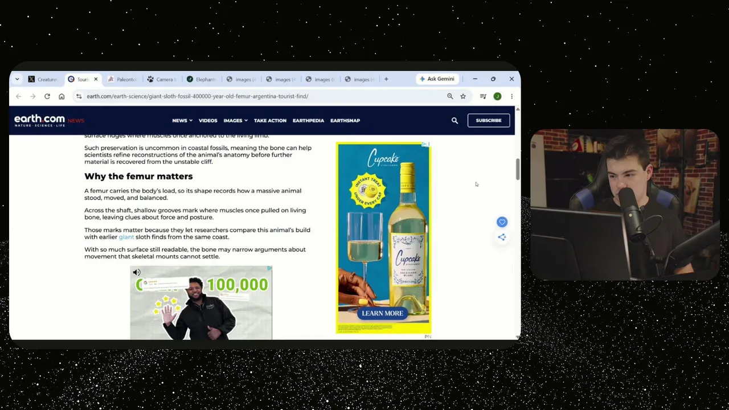Image resolution: width=729 pixels, height=410 pixels.
Task: Open the media controls icon
Action: [483, 96]
